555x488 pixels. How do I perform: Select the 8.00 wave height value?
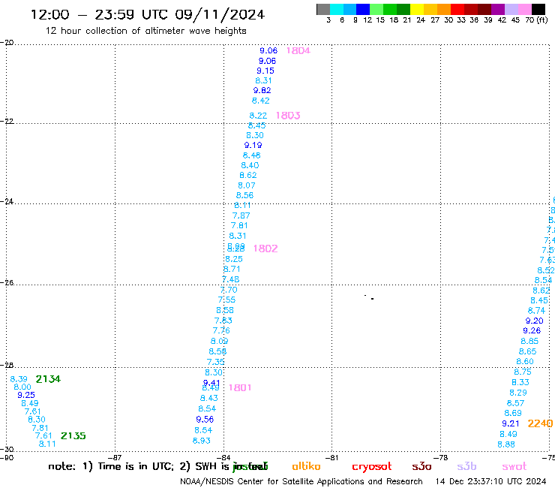point(22,387)
